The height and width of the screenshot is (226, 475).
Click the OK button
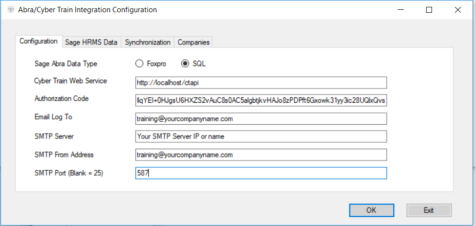click(371, 210)
